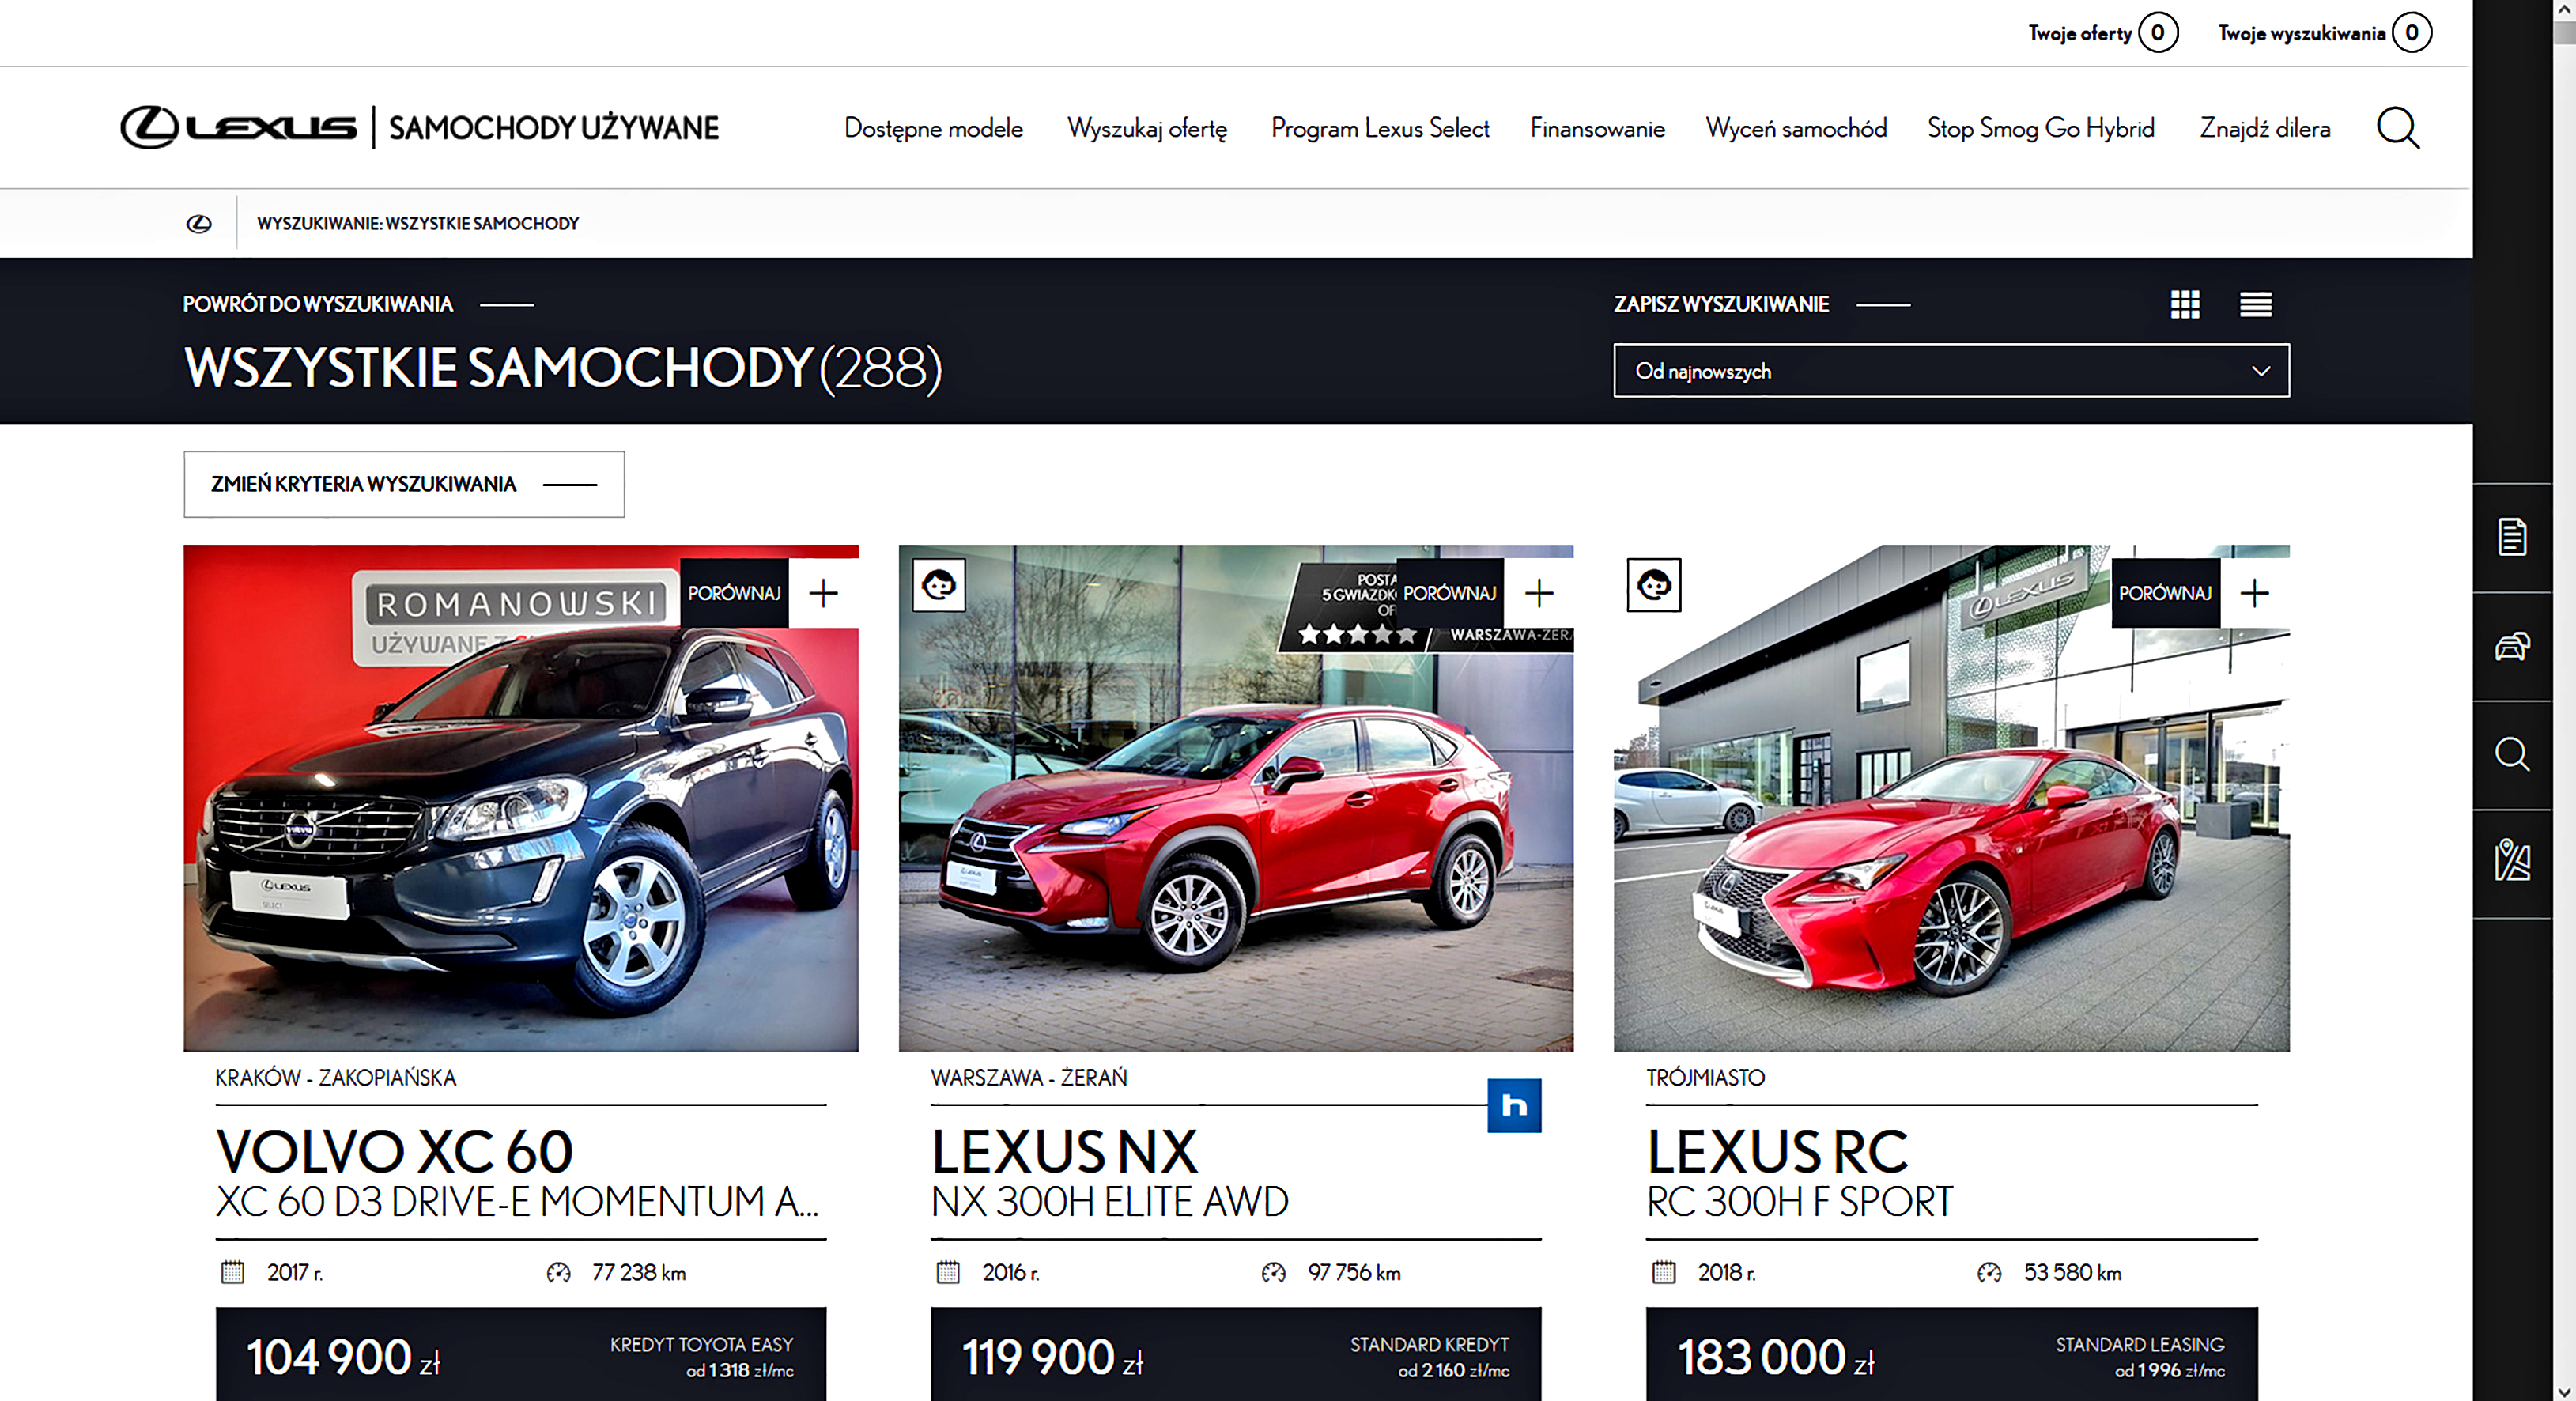Toggle compare plus for Lexus RC
This screenshot has width=2576, height=1401.
[2254, 593]
